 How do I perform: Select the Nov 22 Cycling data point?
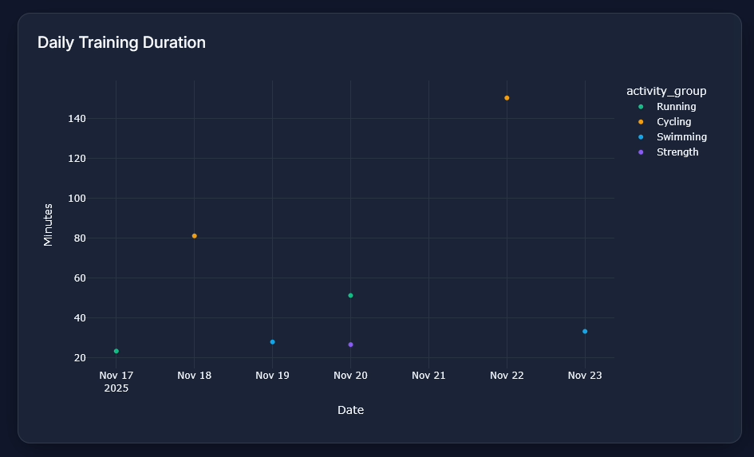pos(507,98)
